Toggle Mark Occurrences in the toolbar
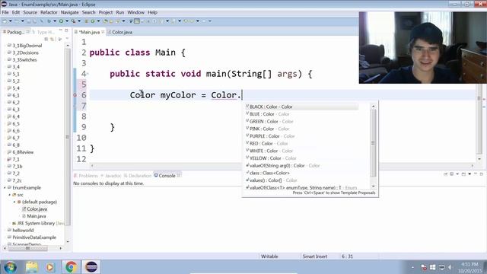Viewport: 487px width, 274px height. [131, 21]
